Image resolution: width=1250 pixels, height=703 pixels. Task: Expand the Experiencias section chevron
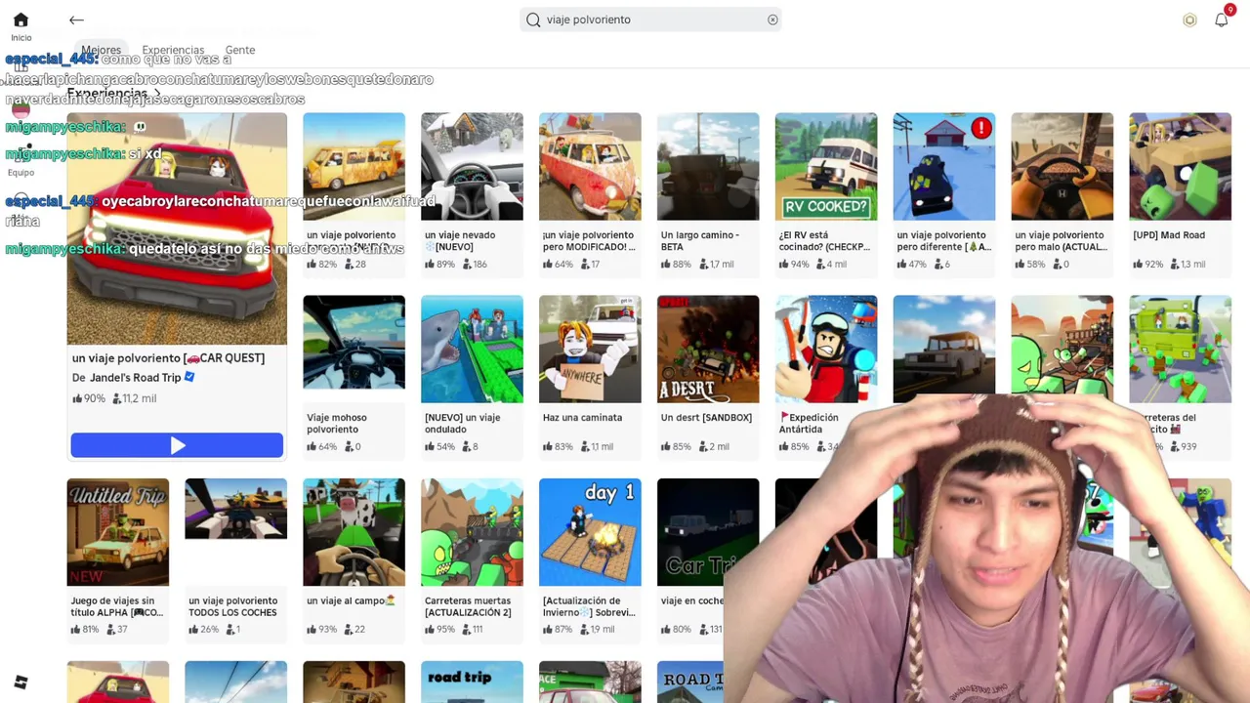(157, 94)
